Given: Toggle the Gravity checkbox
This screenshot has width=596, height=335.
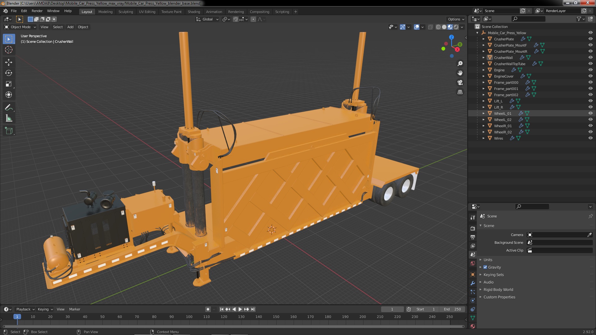Looking at the screenshot, I should pyautogui.click(x=485, y=267).
